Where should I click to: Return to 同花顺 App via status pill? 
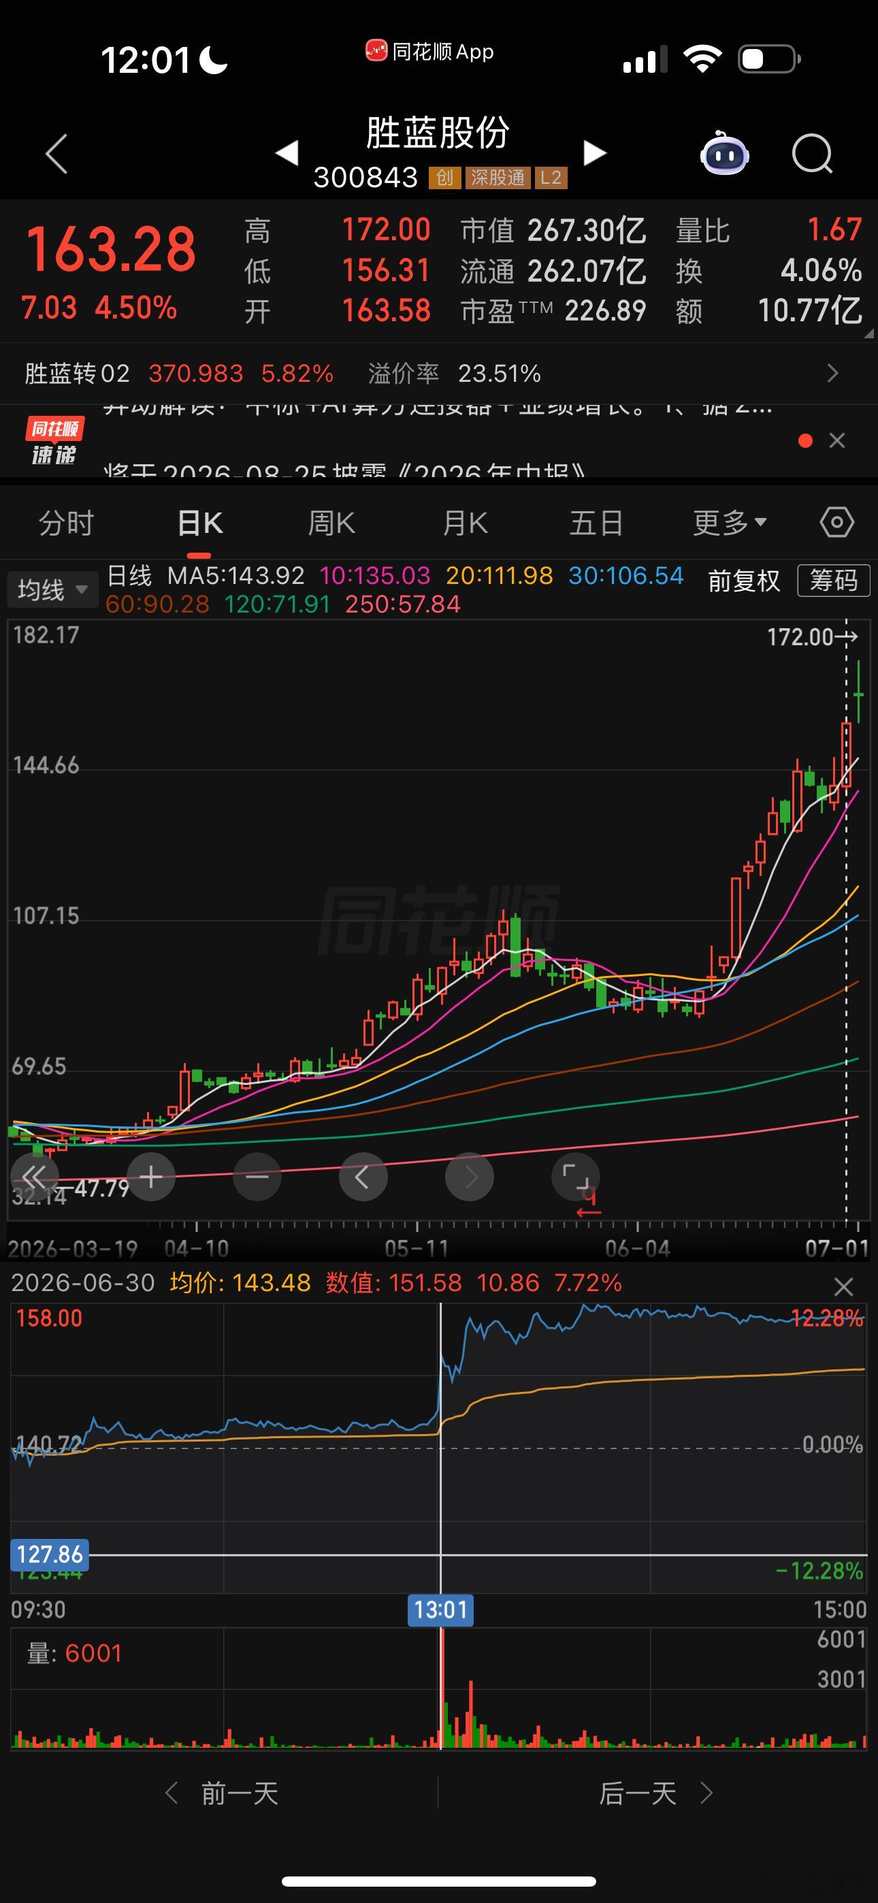click(x=429, y=51)
